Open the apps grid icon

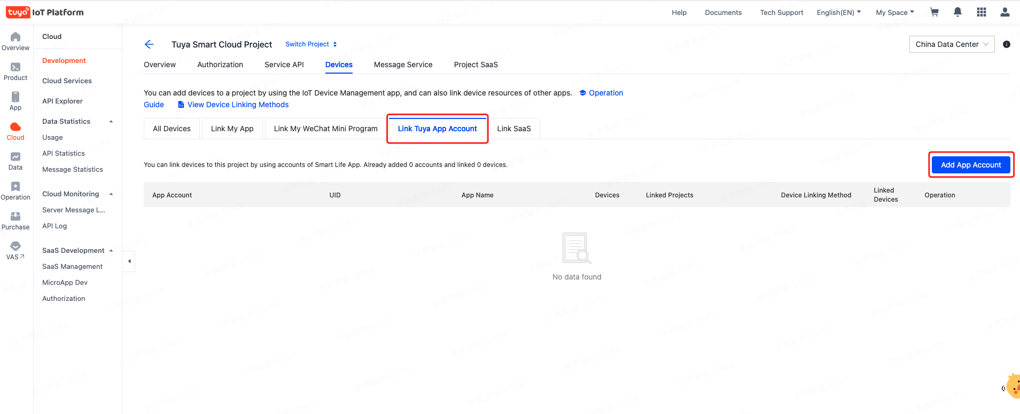pos(982,12)
